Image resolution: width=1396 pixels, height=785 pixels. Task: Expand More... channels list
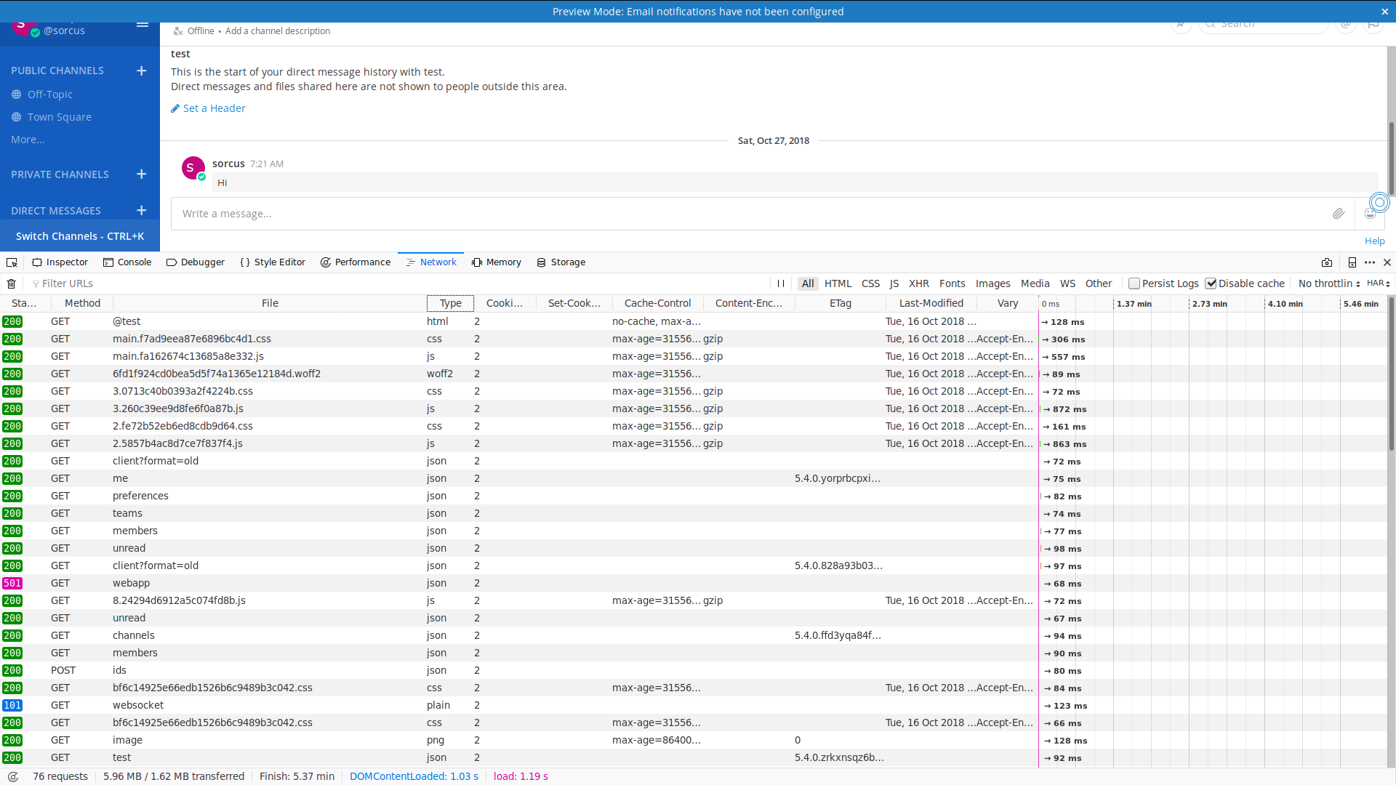pyautogui.click(x=28, y=140)
